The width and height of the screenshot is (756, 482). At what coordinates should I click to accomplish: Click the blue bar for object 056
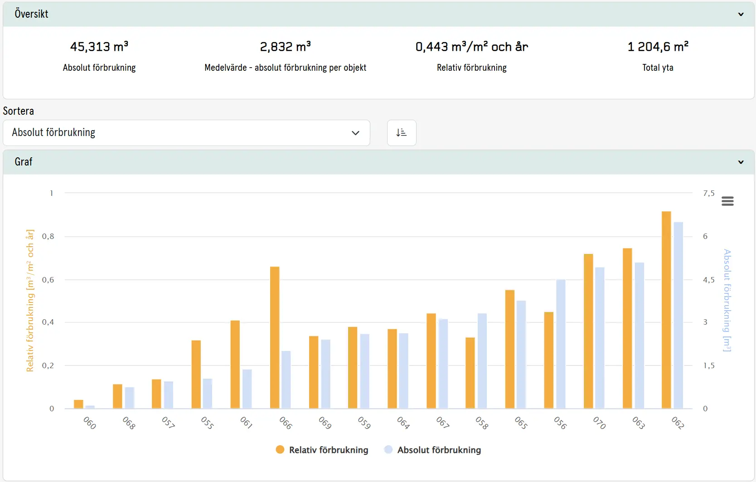pyautogui.click(x=561, y=344)
